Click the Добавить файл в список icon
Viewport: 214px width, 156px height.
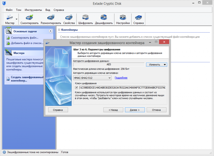(8, 43)
